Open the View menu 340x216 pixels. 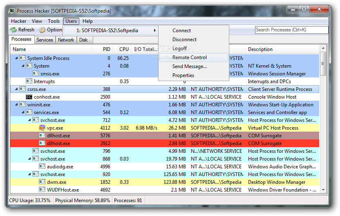point(37,21)
